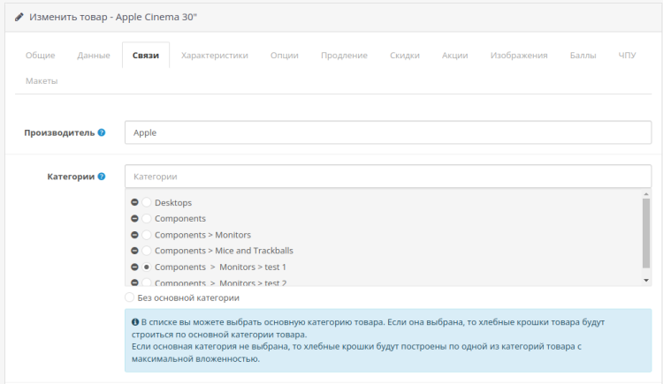
Task: Click the help icon next to Производитель
Action: tap(102, 132)
